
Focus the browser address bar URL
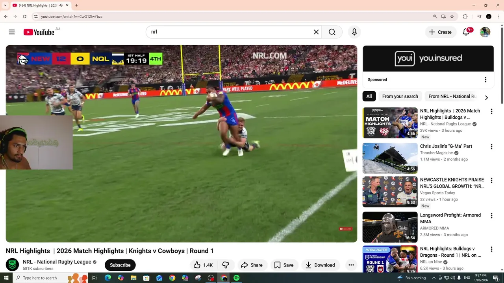pos(72,17)
